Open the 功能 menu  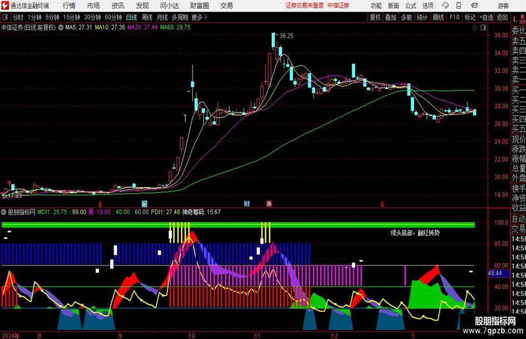click(376, 6)
